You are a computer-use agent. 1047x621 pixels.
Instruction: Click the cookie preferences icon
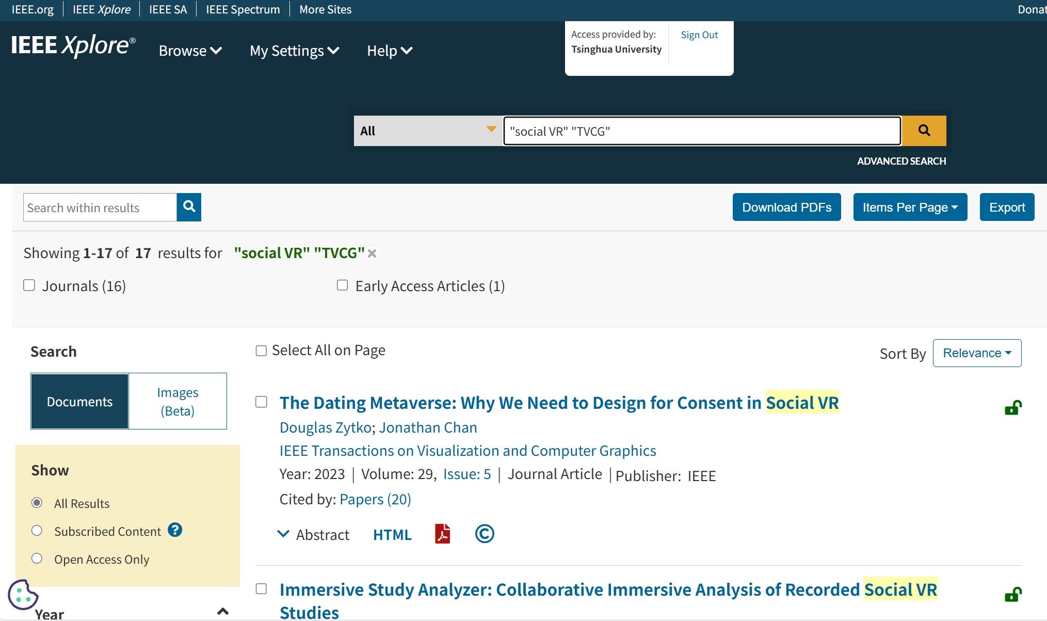click(x=23, y=595)
